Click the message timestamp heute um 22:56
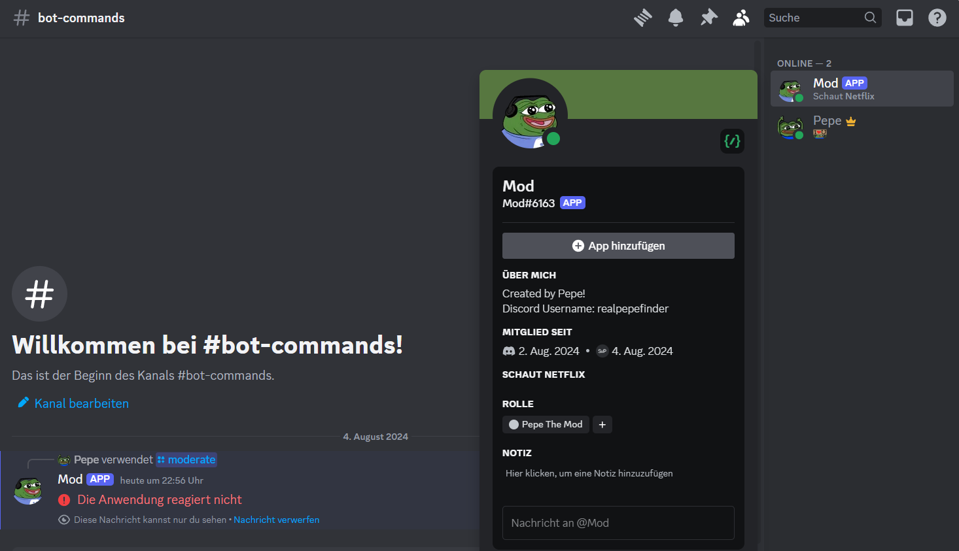 point(162,480)
